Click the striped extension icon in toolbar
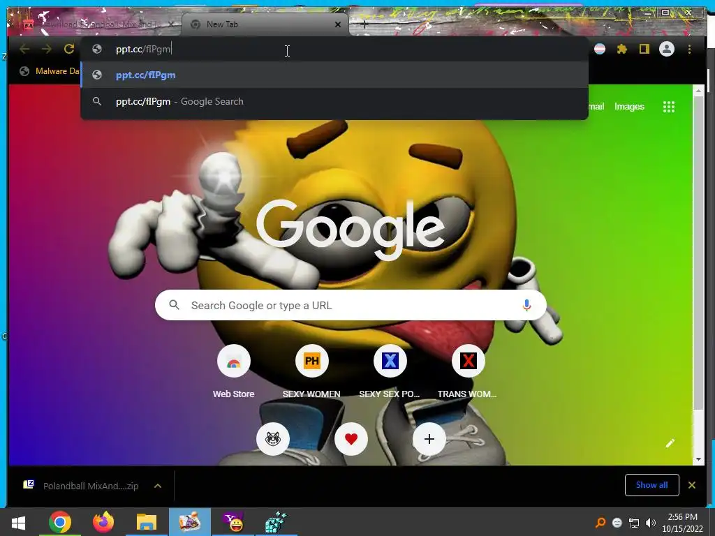This screenshot has width=715, height=536. tap(600, 49)
